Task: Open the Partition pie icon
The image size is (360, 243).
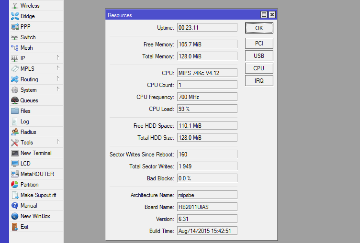Action: pos(15,185)
